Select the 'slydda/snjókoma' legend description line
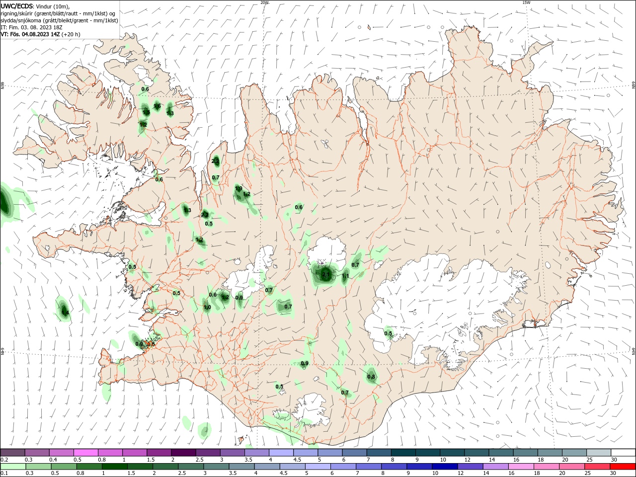 pos(59,20)
